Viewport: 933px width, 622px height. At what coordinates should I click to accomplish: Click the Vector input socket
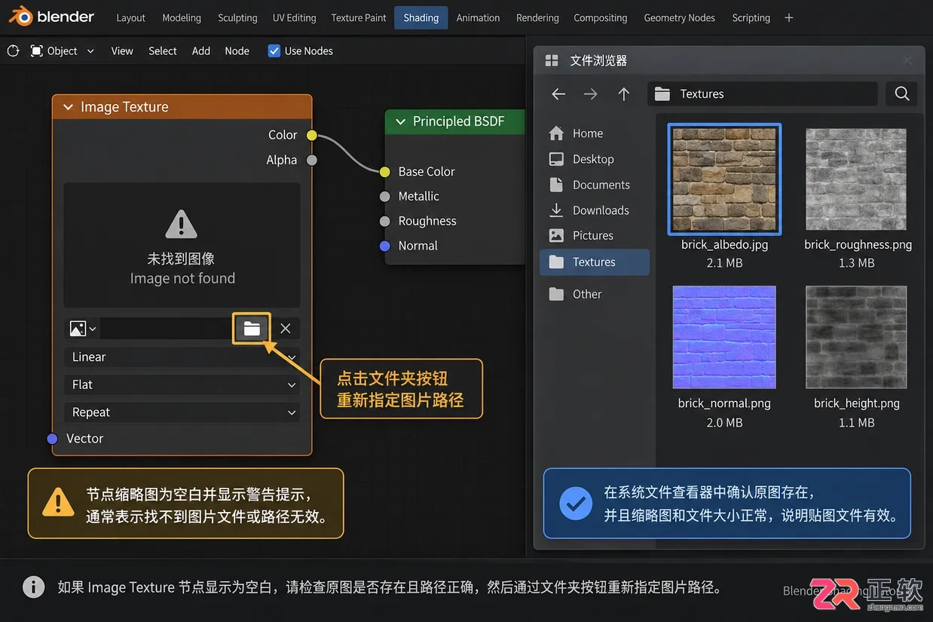point(52,439)
